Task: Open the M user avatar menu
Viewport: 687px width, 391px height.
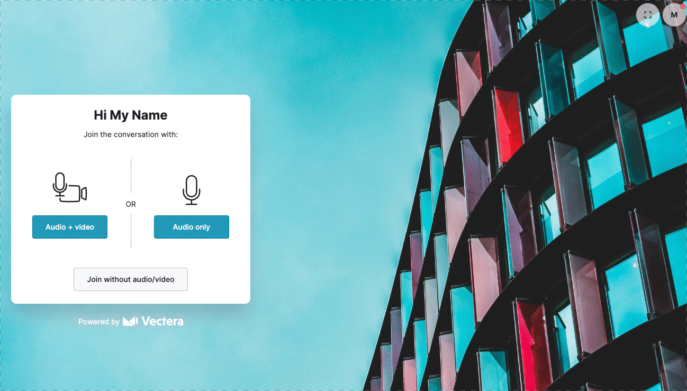Action: coord(674,15)
